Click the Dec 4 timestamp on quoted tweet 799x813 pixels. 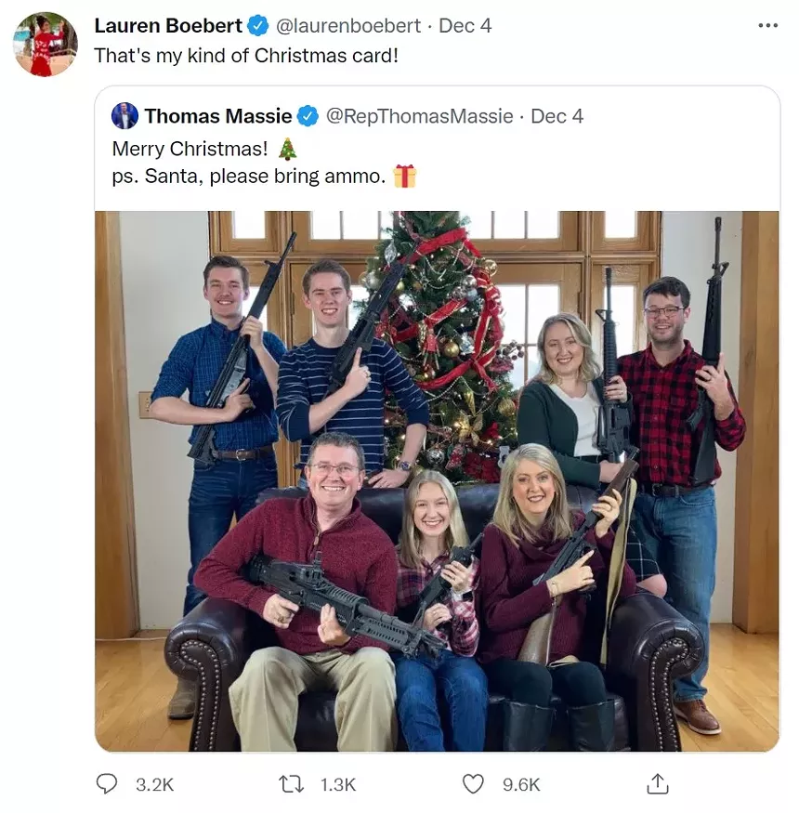(557, 116)
